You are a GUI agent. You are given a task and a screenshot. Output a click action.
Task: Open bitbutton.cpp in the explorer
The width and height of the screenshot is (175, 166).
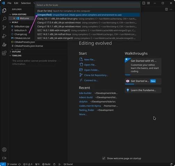22,26
